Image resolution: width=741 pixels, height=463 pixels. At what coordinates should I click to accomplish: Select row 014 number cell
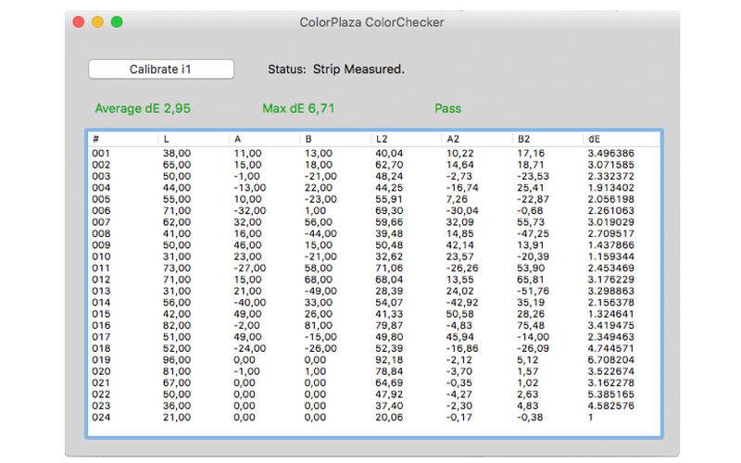(x=101, y=303)
